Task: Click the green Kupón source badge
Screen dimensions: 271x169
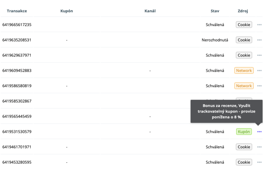Action: [x=244, y=132]
